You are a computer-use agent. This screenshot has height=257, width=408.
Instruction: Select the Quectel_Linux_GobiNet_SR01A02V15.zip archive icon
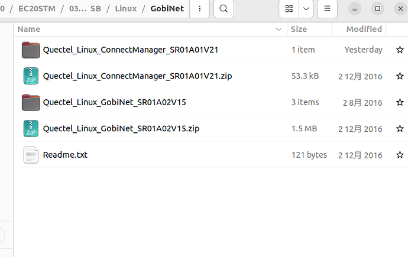31,128
